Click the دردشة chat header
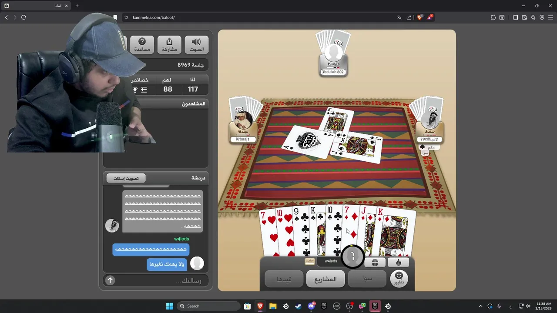557x313 pixels. pos(198,178)
